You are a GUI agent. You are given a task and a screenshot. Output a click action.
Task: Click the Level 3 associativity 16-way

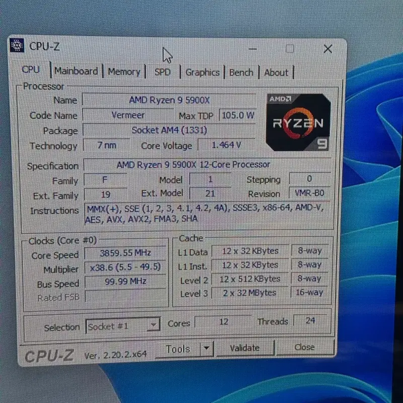coord(309,292)
